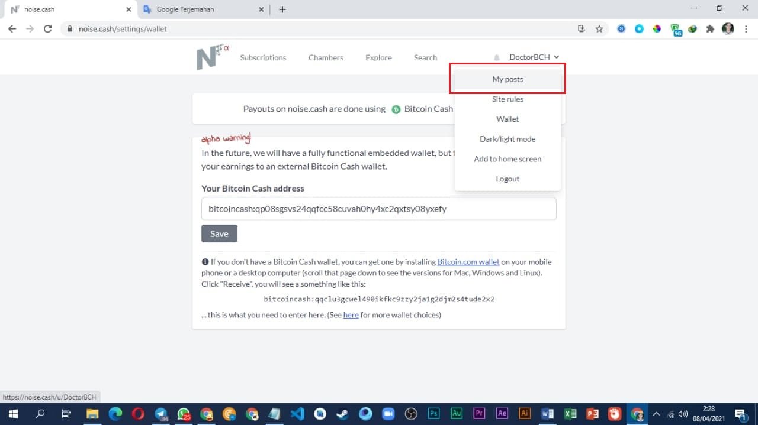Reload the current page
Viewport: 758px width, 425px height.
48,28
